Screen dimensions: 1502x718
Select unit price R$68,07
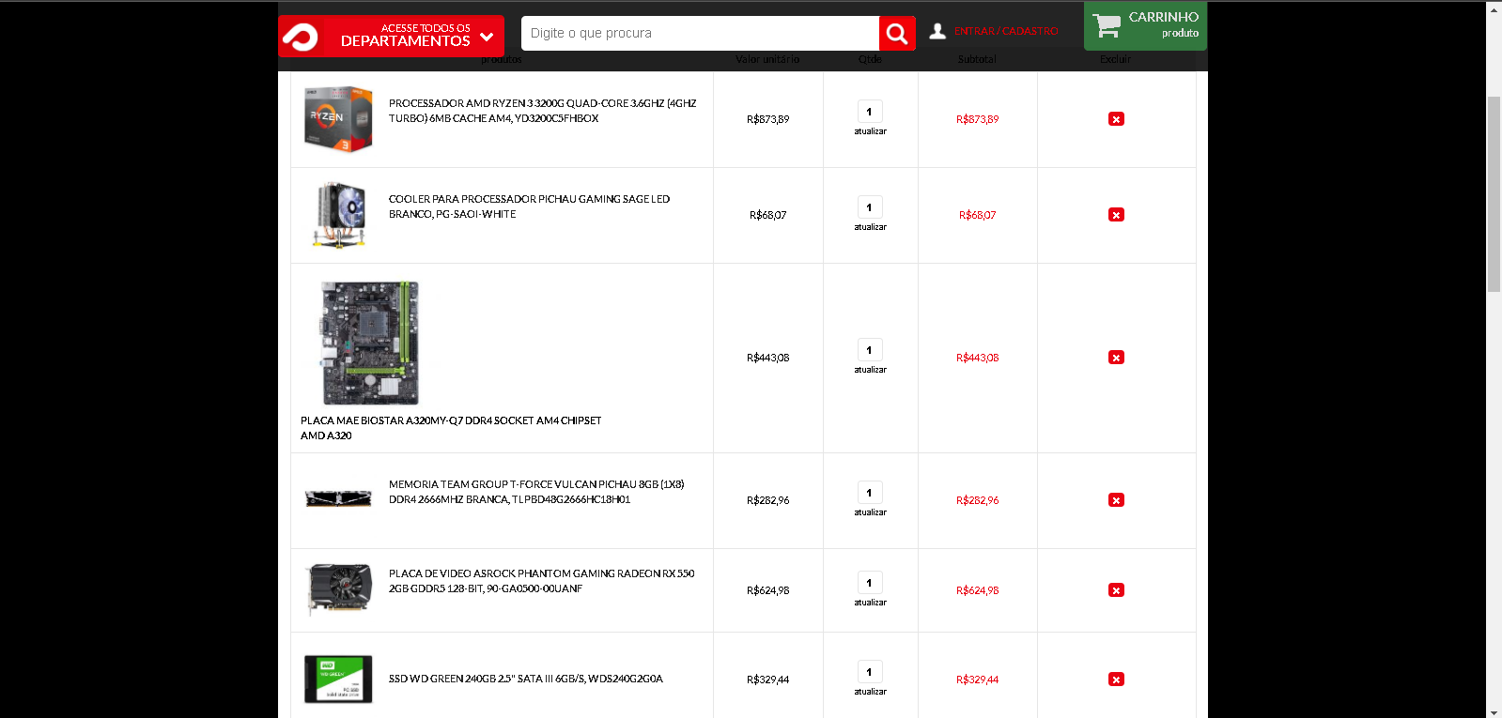tap(767, 215)
